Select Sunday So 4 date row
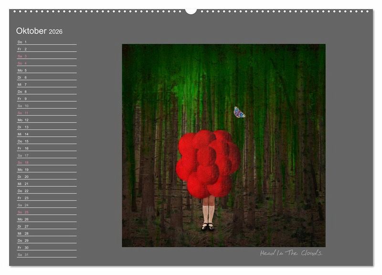Screen dimensions: 382x275 coord(46,63)
